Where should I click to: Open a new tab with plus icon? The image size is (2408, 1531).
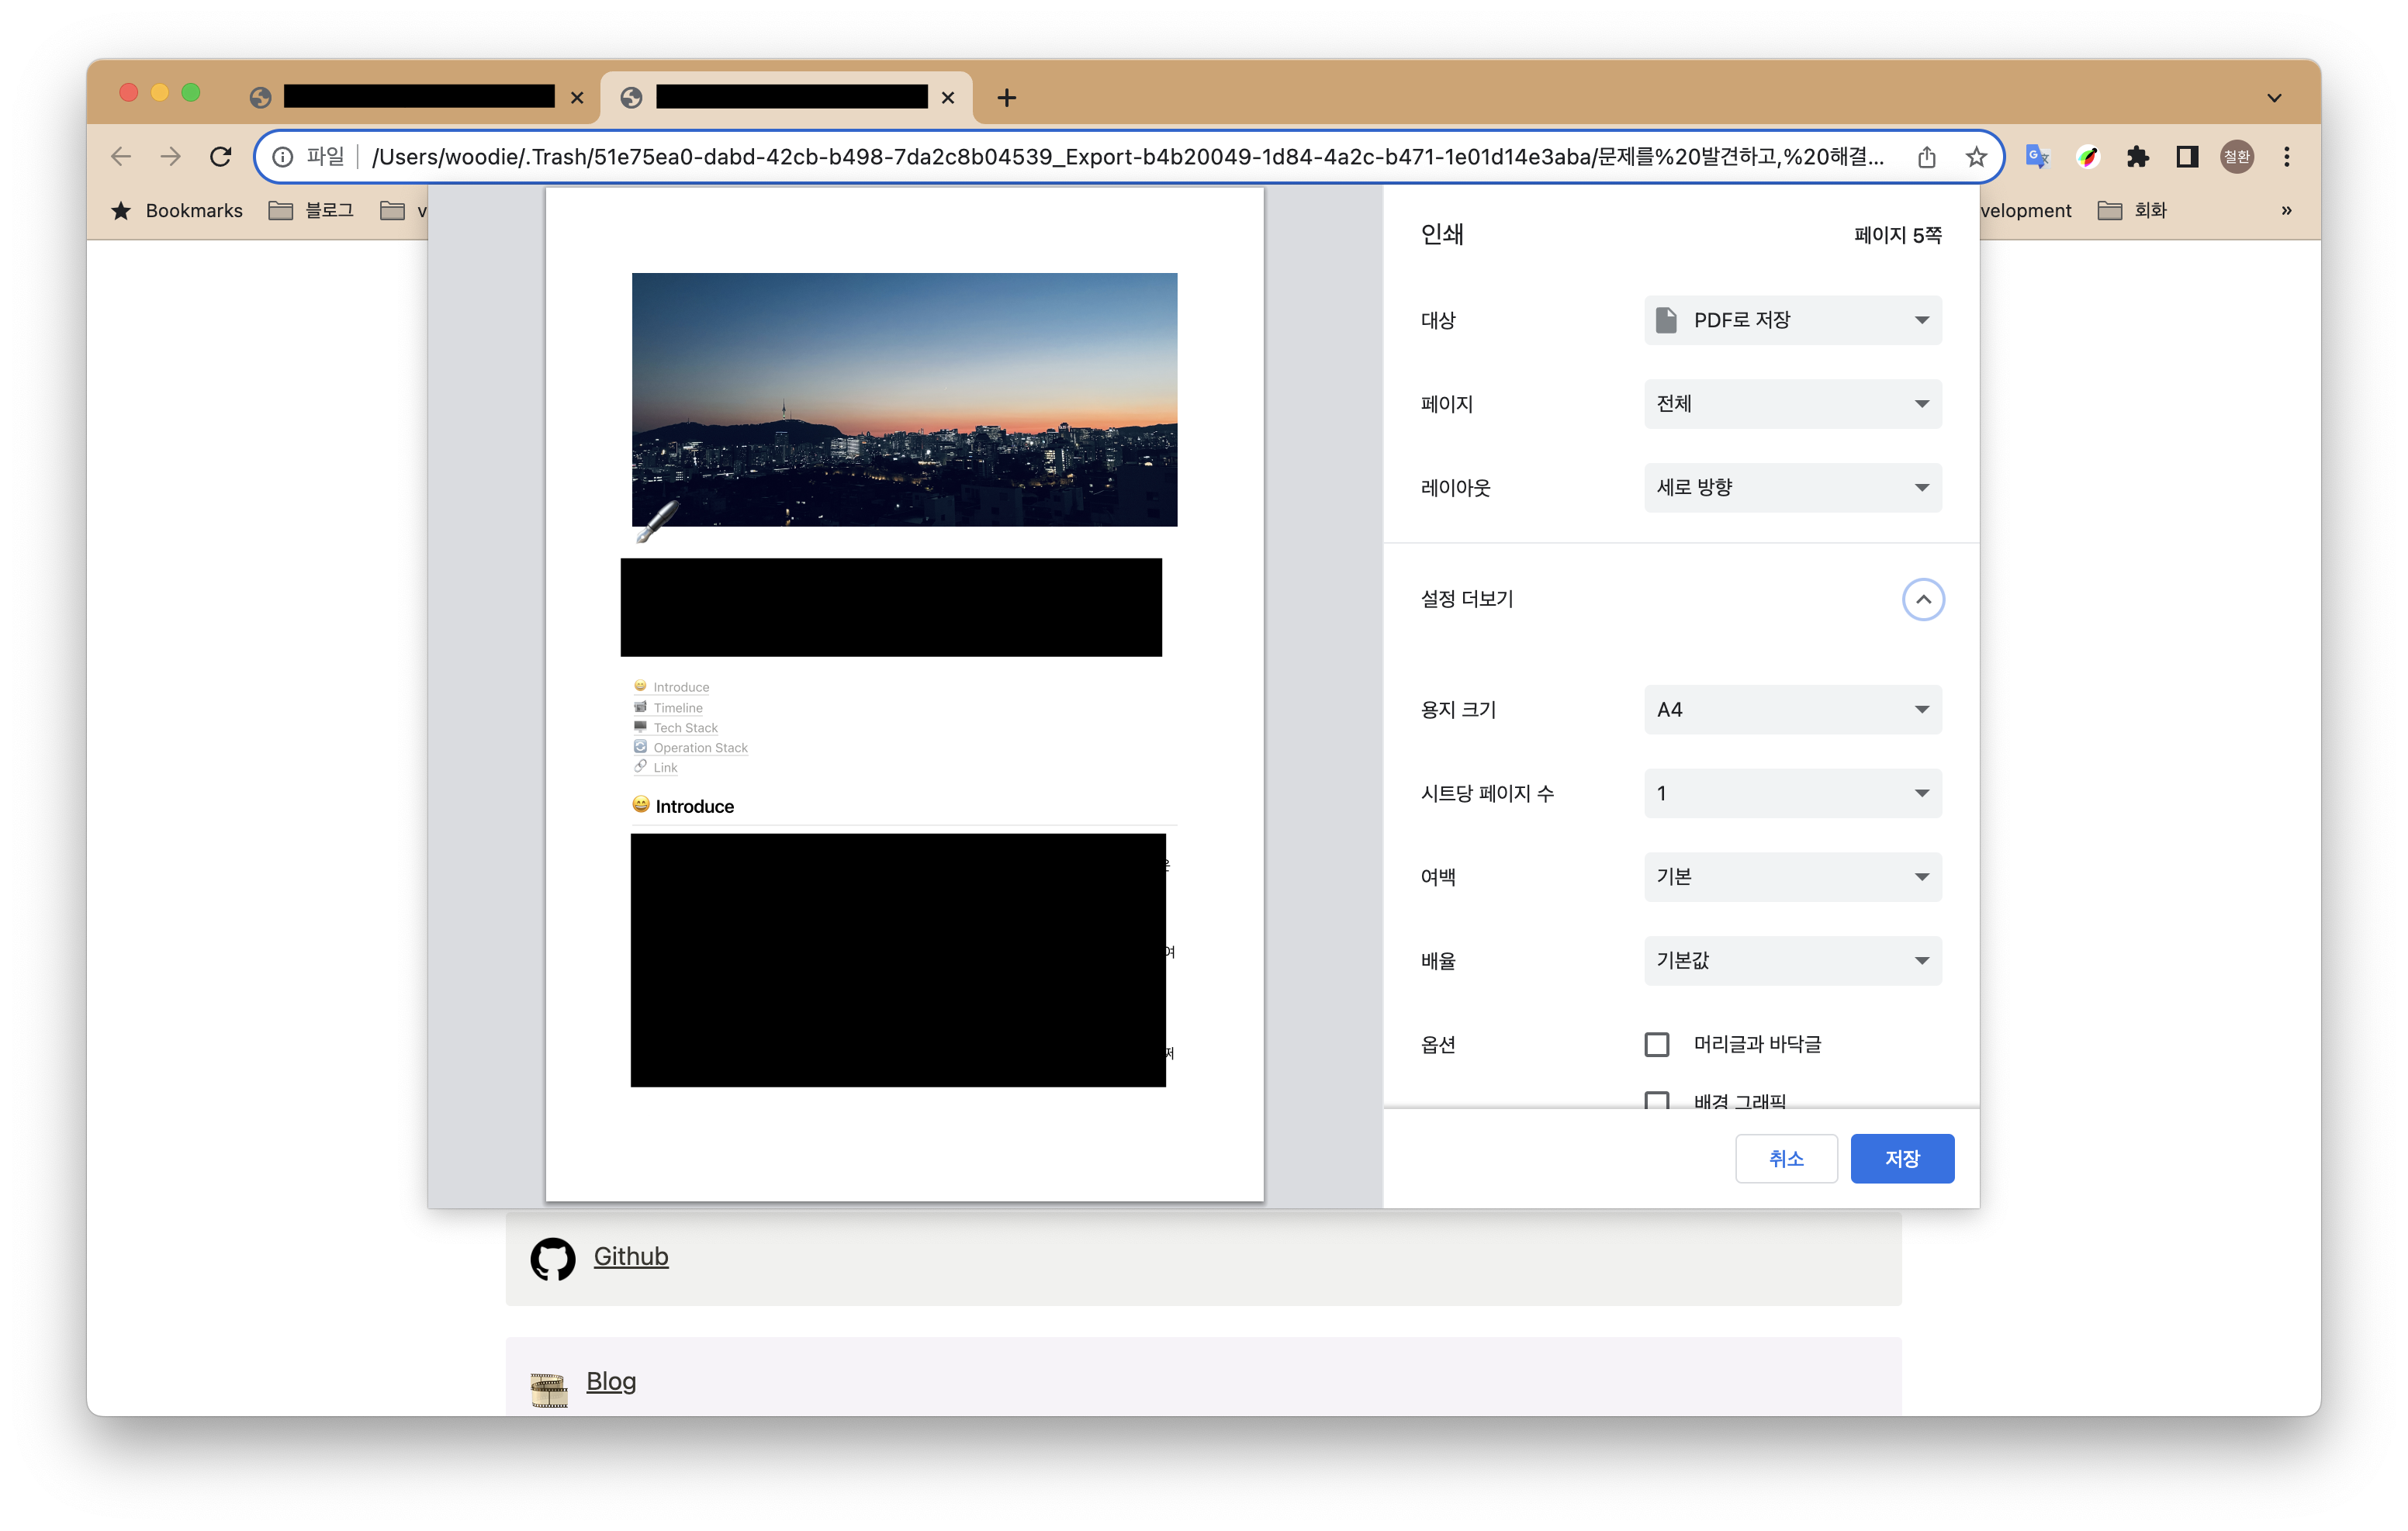[1007, 97]
